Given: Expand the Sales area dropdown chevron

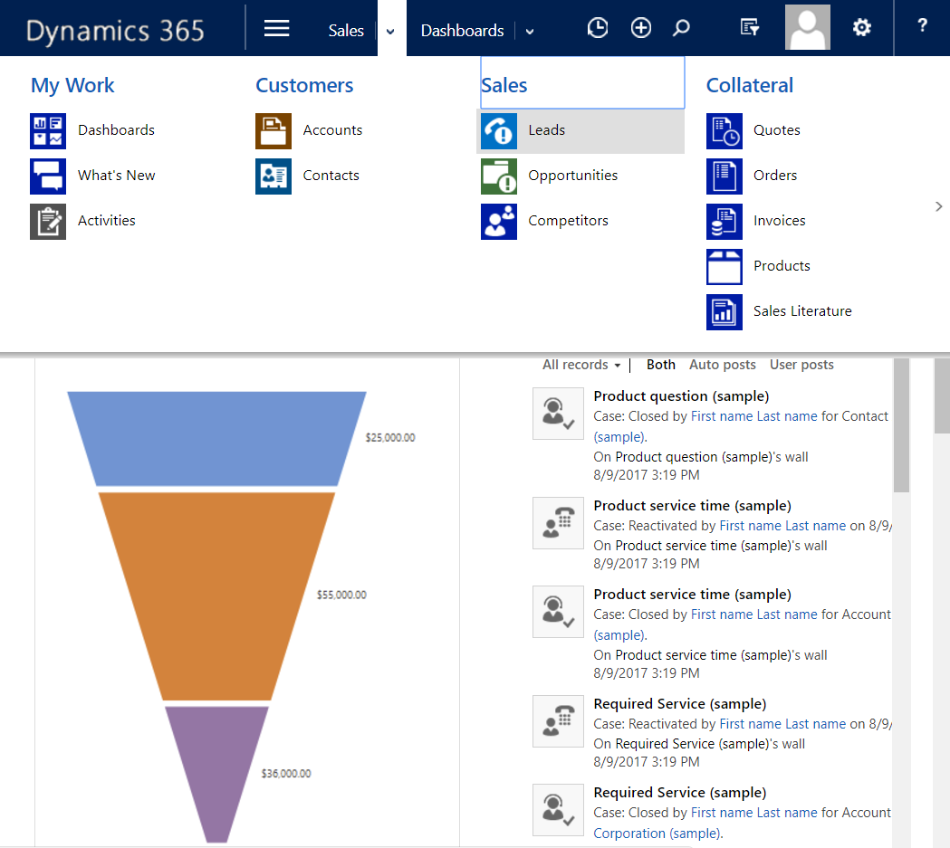Looking at the screenshot, I should [391, 32].
